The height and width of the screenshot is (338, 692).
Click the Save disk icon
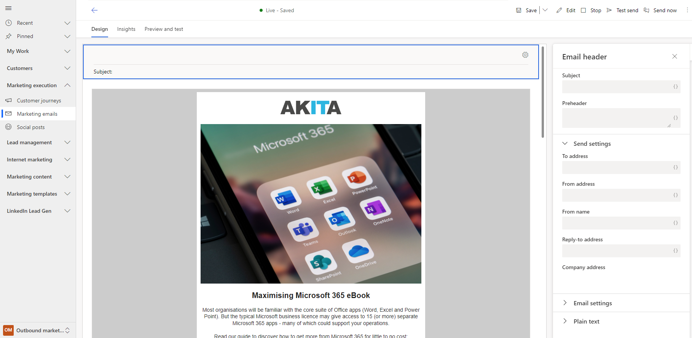pos(518,10)
